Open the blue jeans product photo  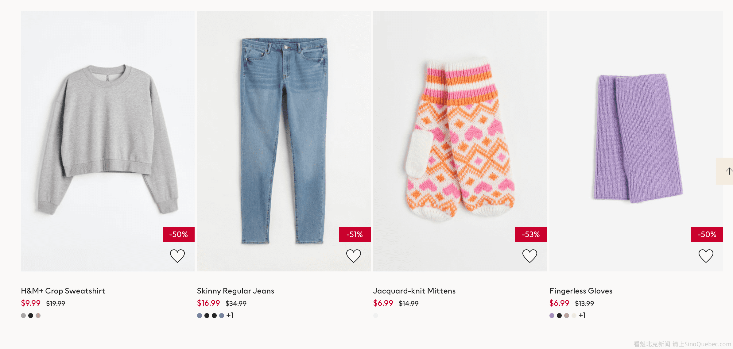pyautogui.click(x=284, y=138)
